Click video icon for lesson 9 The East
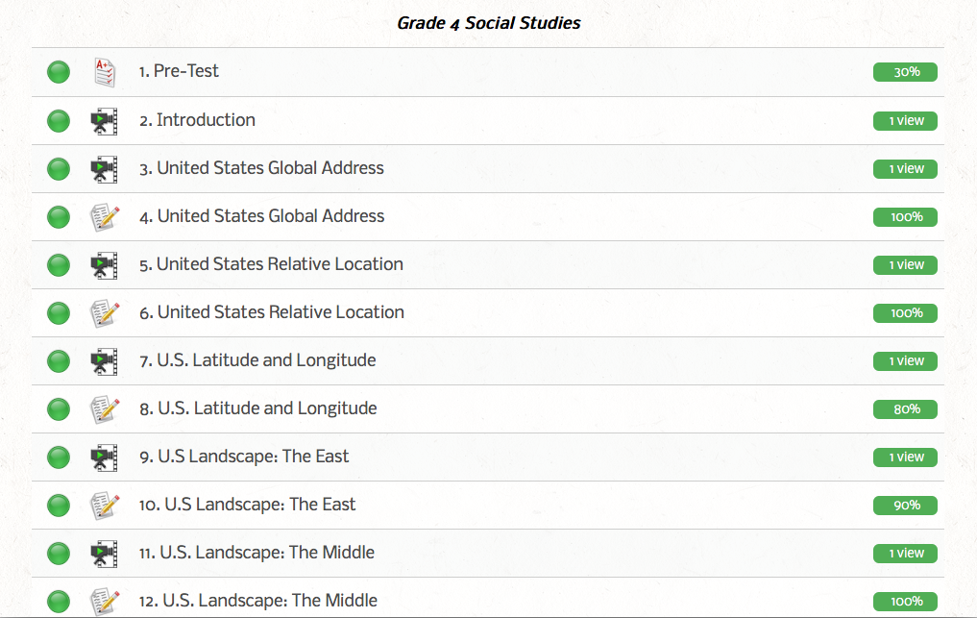This screenshot has height=618, width=977. (x=104, y=457)
